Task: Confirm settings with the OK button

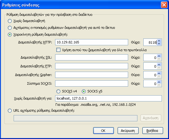Action: [103, 131]
